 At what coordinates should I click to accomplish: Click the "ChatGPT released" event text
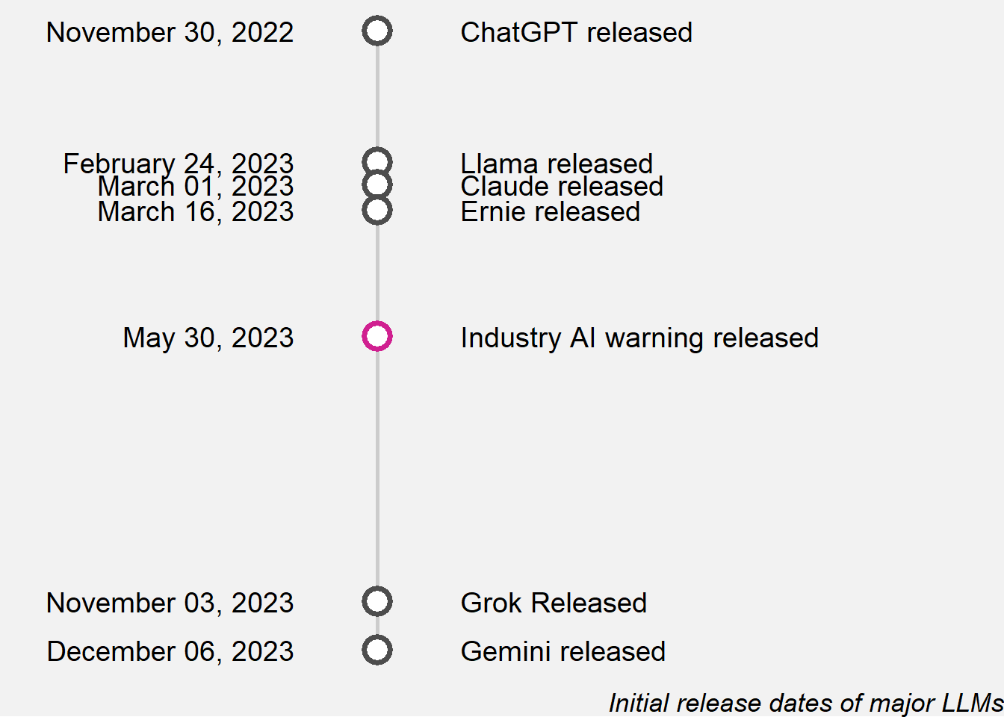(576, 33)
